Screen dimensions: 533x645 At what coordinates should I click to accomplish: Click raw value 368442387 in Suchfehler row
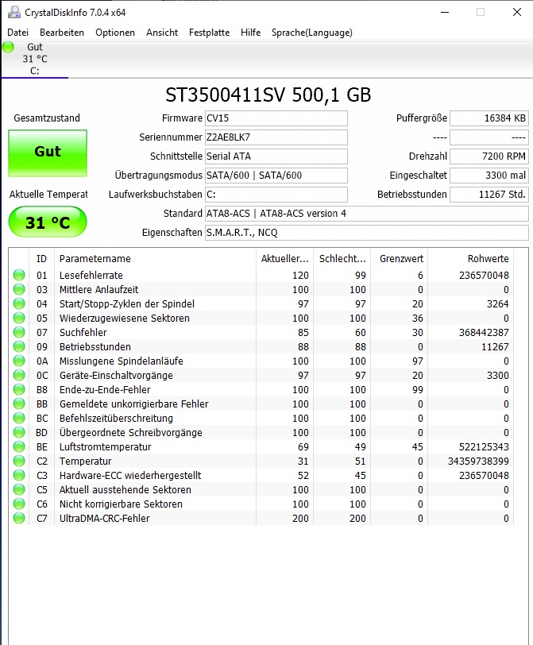484,332
